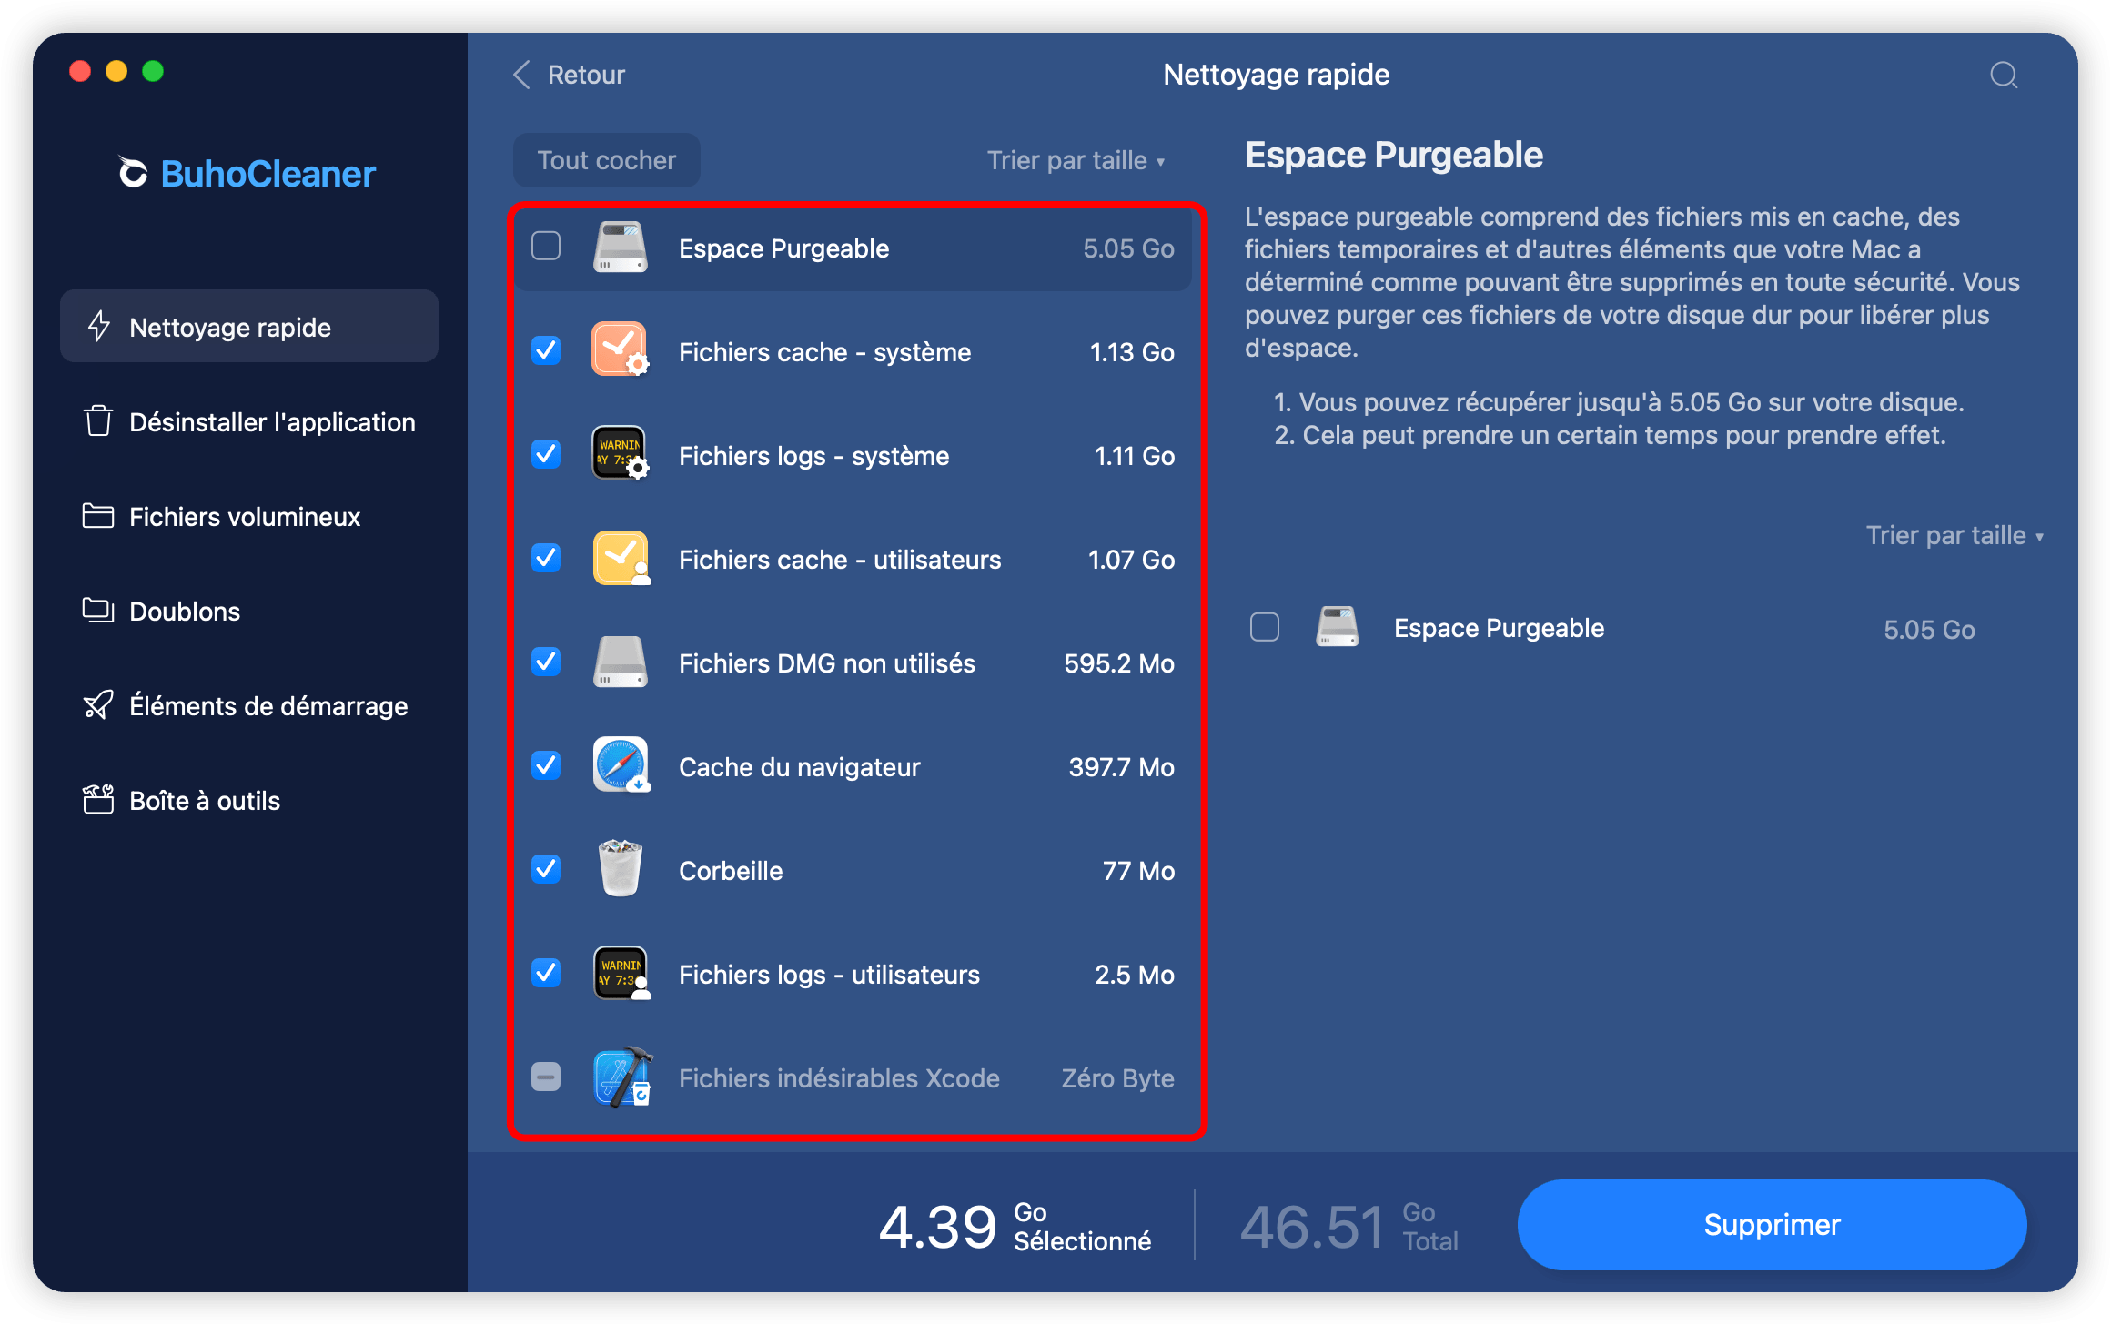The width and height of the screenshot is (2111, 1325).
Task: Click the green full-screen window button
Action: click(x=153, y=71)
